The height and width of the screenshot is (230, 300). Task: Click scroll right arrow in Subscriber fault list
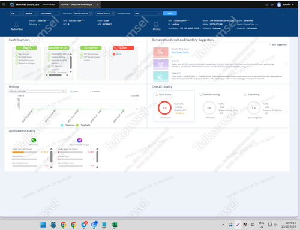[x=67, y=75]
